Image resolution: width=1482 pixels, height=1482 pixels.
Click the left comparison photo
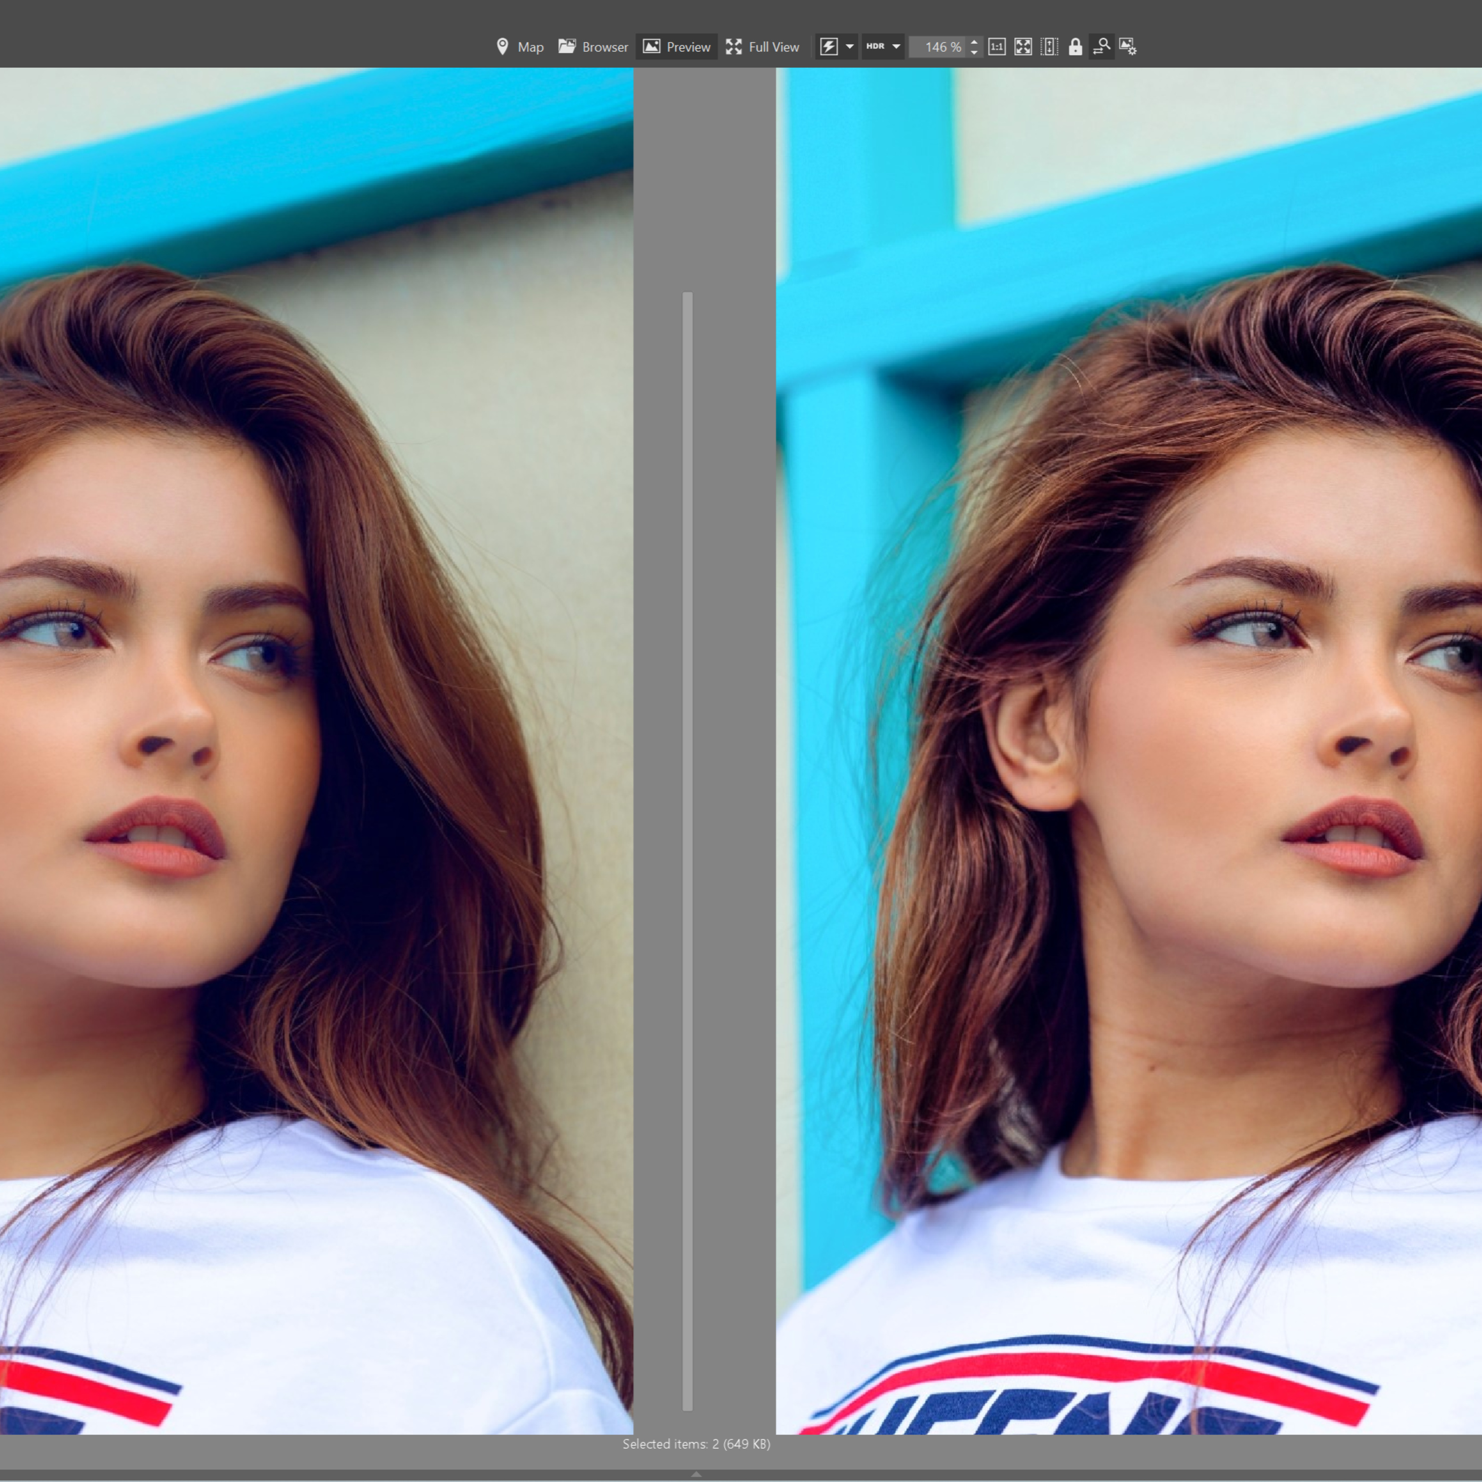pos(316,751)
